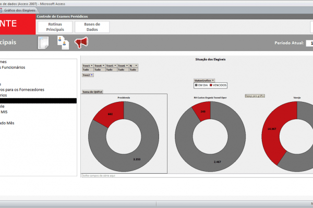Click the Soma de QtdTot field button

pos(93,92)
